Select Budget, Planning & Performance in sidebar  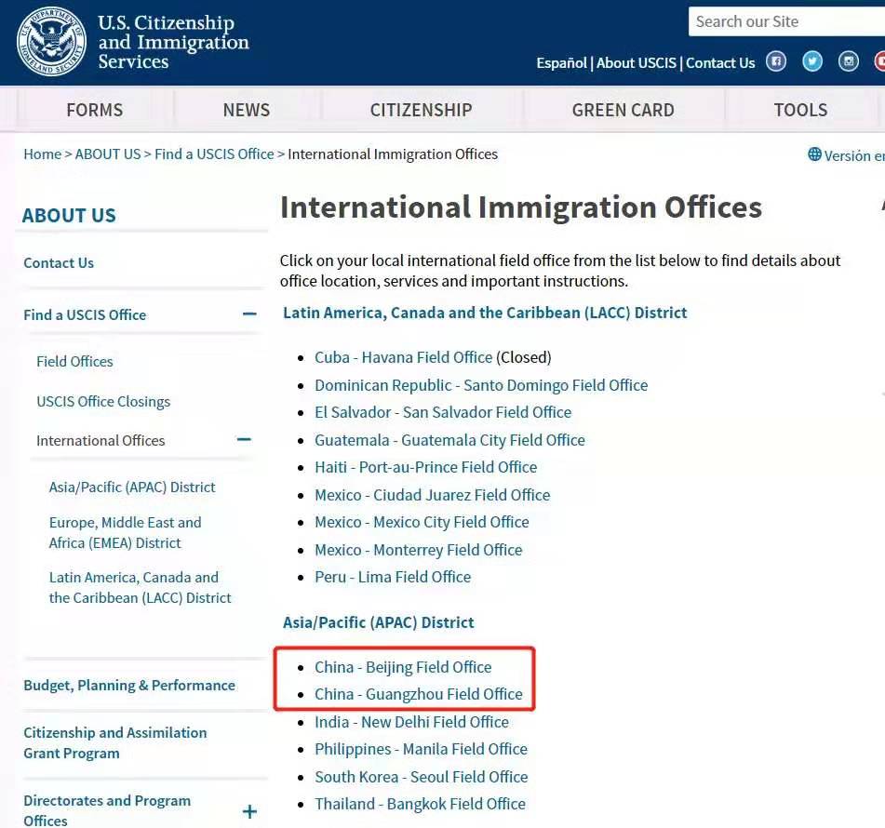click(x=129, y=685)
